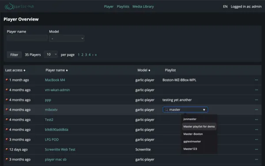The height and width of the screenshot is (166, 265).
Task: Toggle the playlist combo box arrow
Action: point(204,110)
